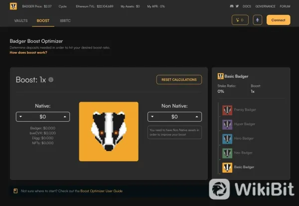Click the Badger logo in the header
Viewport: 299px width, 206px height.
coord(13,6)
